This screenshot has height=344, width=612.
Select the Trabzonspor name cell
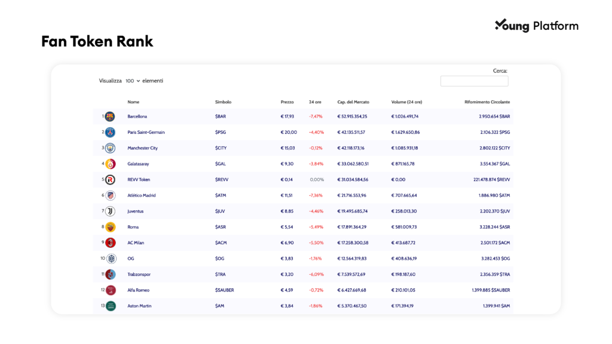pyautogui.click(x=139, y=275)
